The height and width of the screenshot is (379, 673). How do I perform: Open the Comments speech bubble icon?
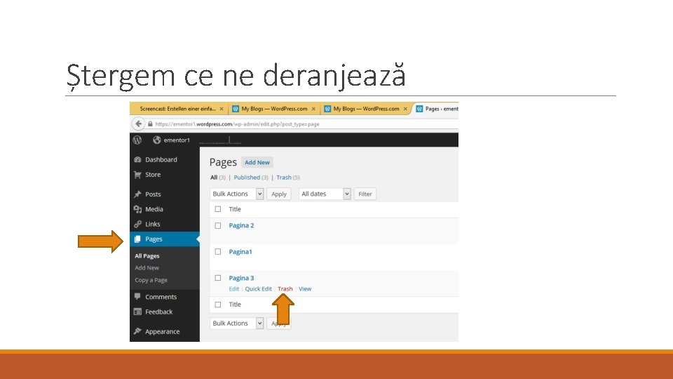(x=138, y=296)
